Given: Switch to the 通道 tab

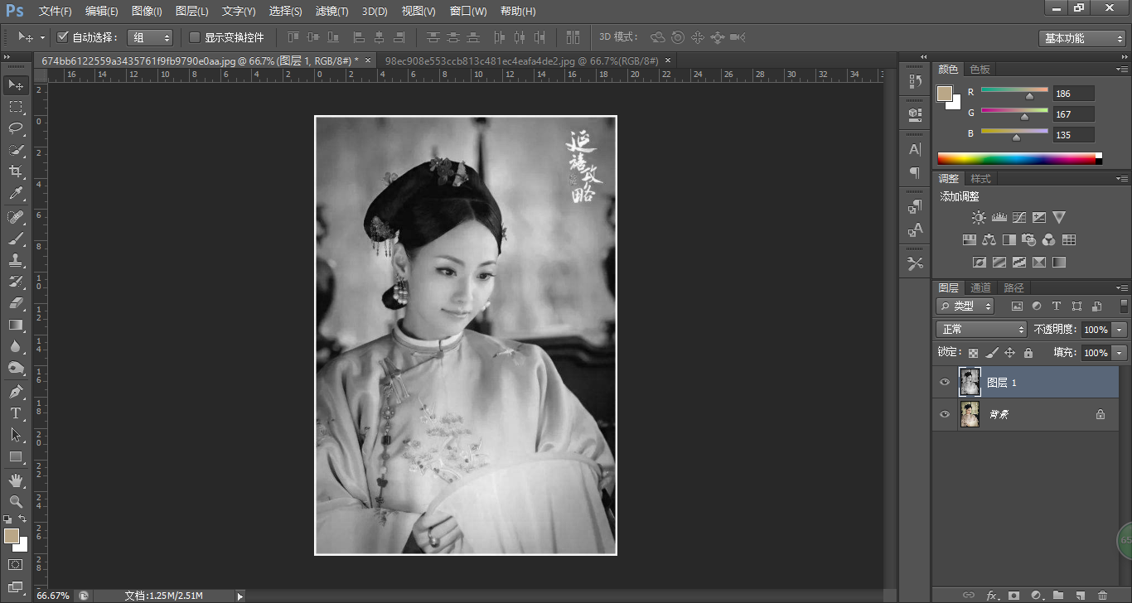Looking at the screenshot, I should pos(980,287).
